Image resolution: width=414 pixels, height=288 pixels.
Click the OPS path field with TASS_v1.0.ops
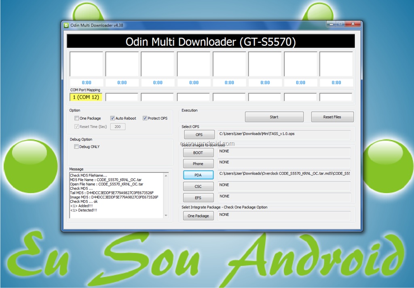(x=284, y=135)
